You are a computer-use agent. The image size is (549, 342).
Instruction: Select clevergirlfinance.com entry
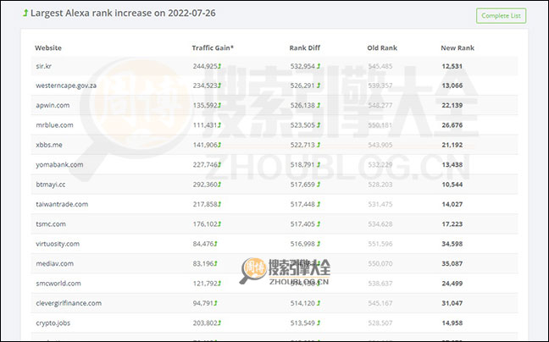tap(69, 303)
